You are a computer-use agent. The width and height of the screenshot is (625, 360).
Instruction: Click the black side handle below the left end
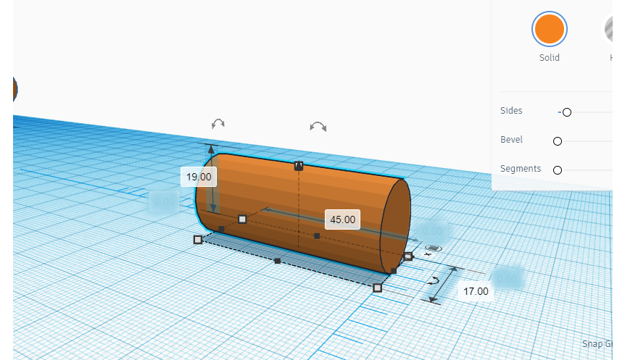[222, 229]
